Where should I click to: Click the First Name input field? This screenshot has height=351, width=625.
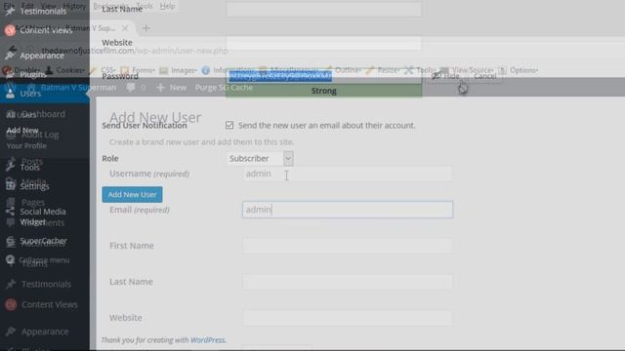(x=348, y=246)
